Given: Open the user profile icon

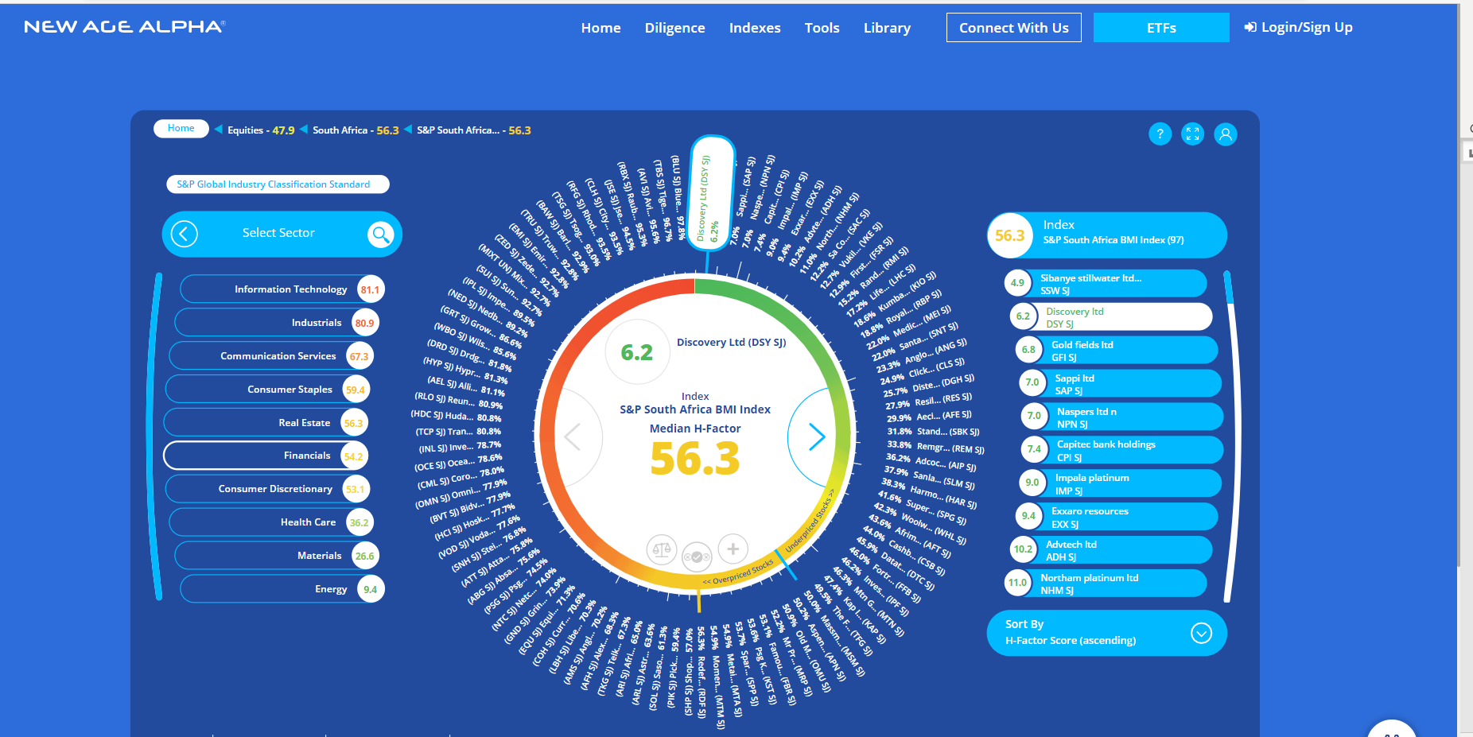Looking at the screenshot, I should coord(1226,134).
